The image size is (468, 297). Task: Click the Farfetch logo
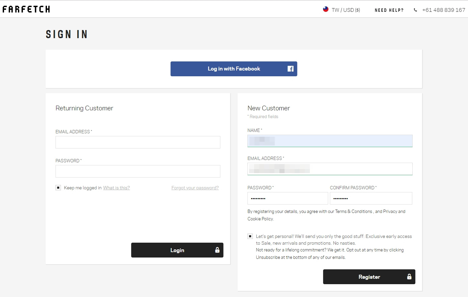26,9
